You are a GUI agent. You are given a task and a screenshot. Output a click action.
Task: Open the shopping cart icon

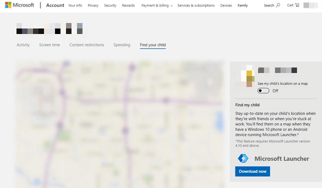click(x=297, y=5)
